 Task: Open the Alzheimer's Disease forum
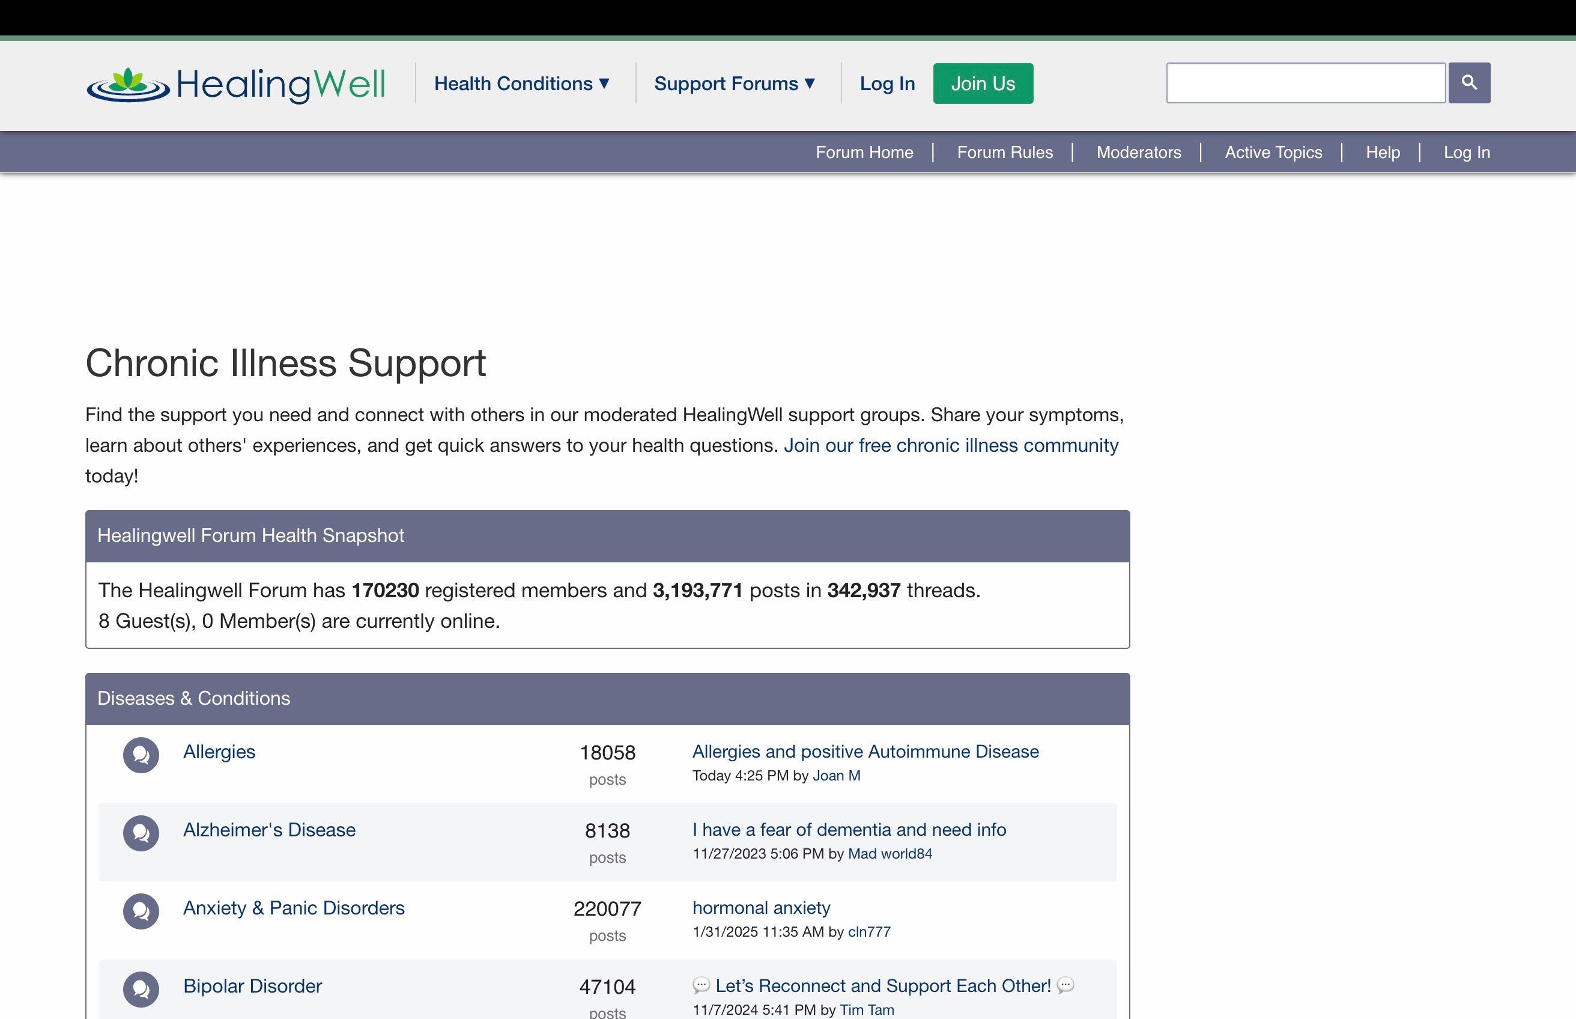(269, 830)
